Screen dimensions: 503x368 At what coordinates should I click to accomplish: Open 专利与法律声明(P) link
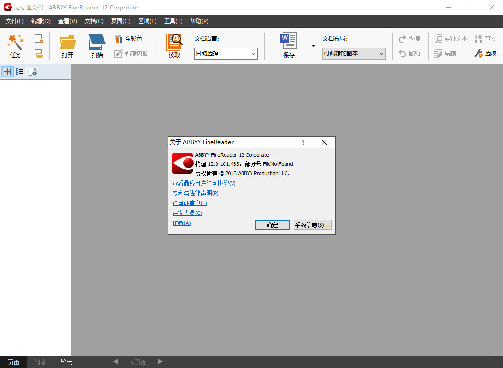(x=196, y=193)
